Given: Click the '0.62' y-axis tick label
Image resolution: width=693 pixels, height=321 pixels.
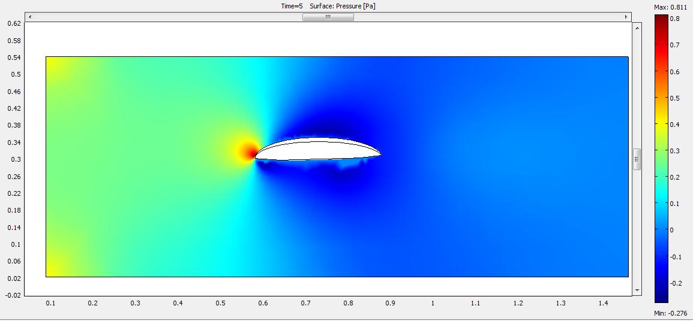Looking at the screenshot, I should (14, 23).
